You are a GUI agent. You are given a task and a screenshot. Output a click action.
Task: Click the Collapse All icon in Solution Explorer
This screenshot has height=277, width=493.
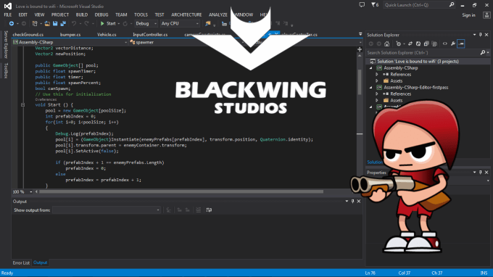426,44
